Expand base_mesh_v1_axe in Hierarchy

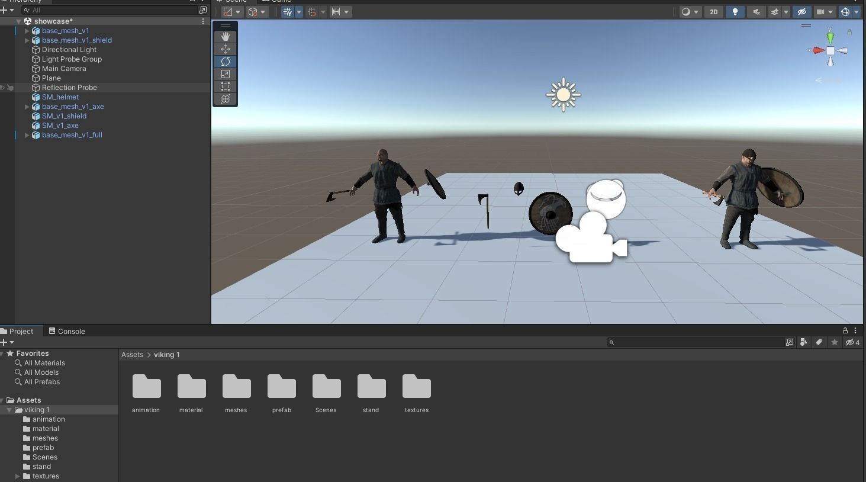click(27, 107)
